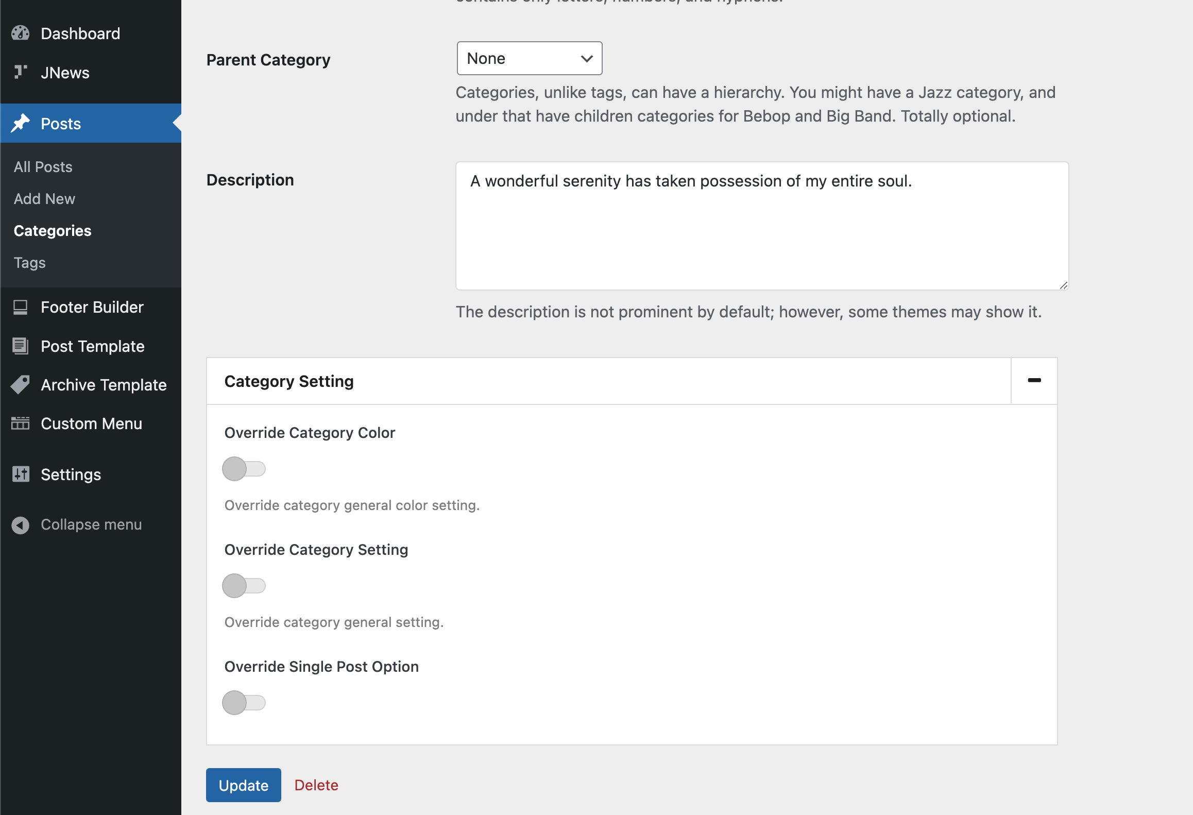Click the Posts pushpin icon
Viewport: 1193px width, 815px height.
(x=21, y=123)
